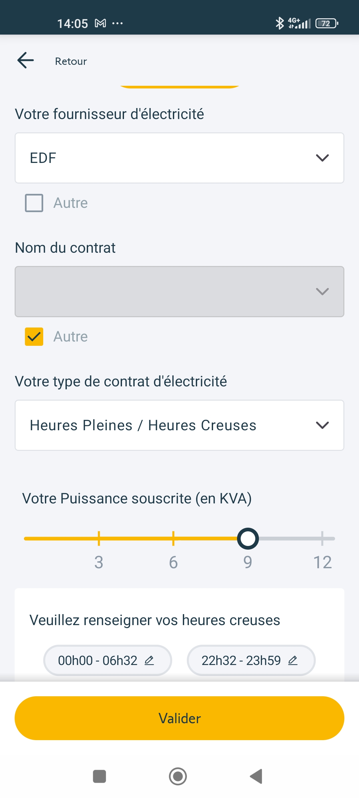Tap the Gmail notification icon in status bar
359x798 pixels.
coord(100,23)
